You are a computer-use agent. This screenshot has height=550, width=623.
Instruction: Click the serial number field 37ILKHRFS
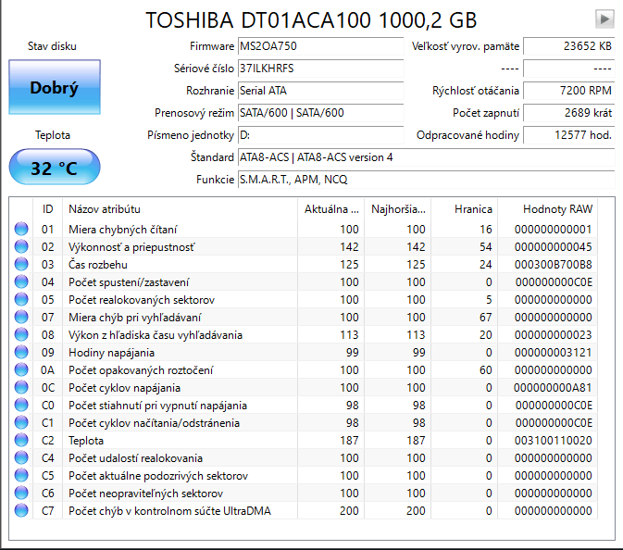(320, 69)
